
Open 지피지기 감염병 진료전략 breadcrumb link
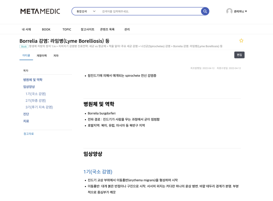click(82, 46)
